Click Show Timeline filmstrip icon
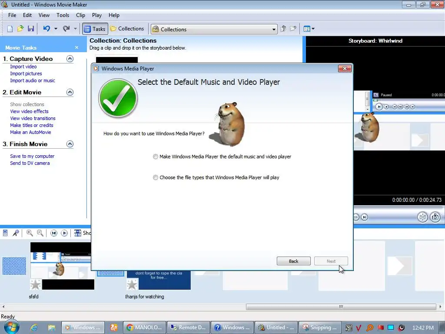 point(77,233)
